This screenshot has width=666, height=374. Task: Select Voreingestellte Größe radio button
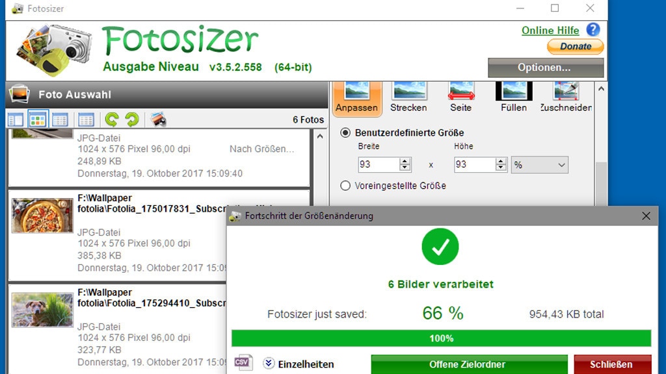point(345,186)
